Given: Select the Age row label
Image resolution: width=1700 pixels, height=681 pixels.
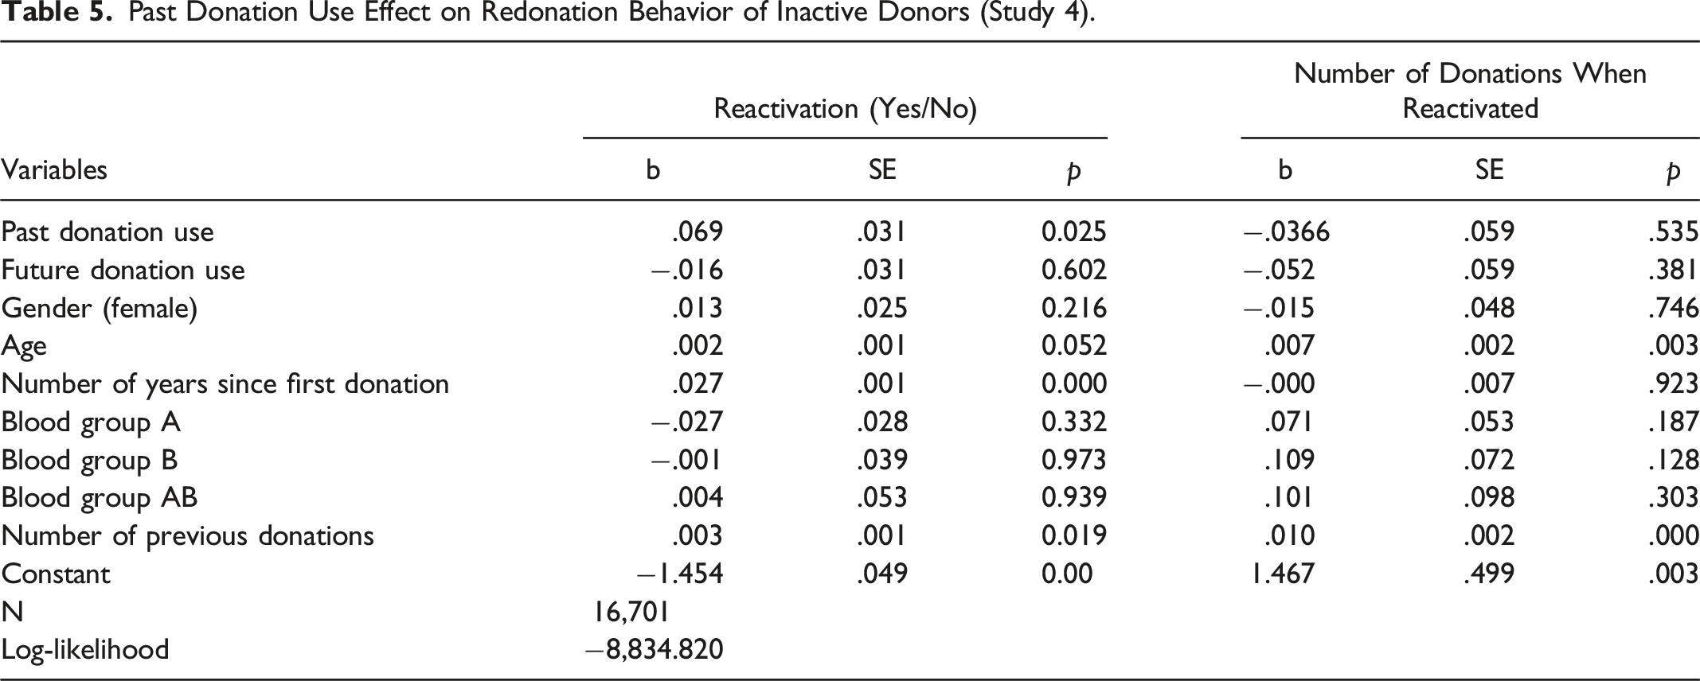Looking at the screenshot, I should coord(24,347).
